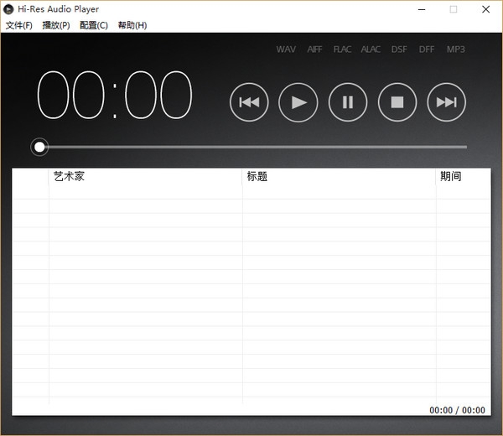Open the 文件(F) menu
The width and height of the screenshot is (503, 436).
point(18,25)
